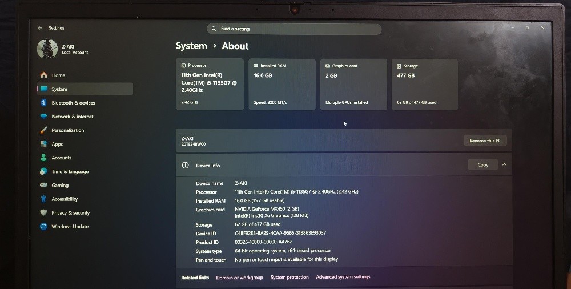Click the Local Account label

(75, 53)
